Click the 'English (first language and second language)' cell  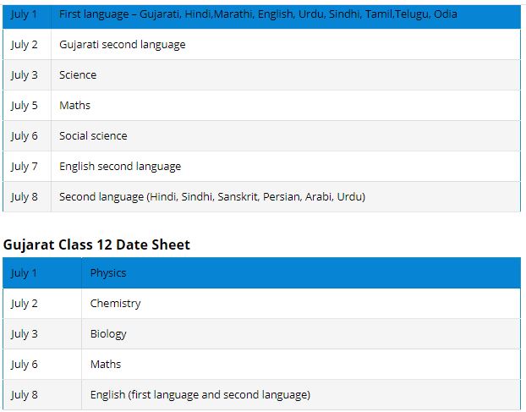click(x=200, y=394)
